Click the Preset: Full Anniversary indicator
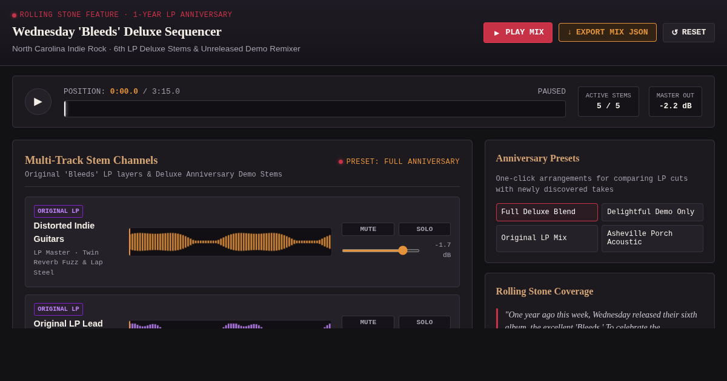The image size is (727, 381). click(x=399, y=162)
